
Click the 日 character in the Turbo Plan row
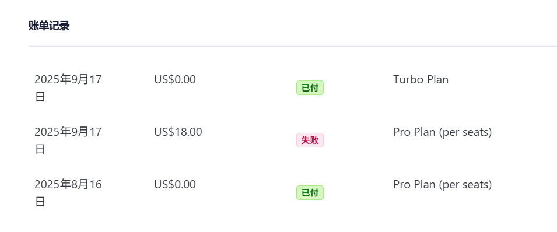40,97
